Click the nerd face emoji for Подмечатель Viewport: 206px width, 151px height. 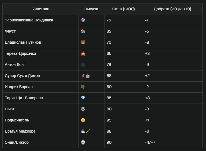point(83,120)
